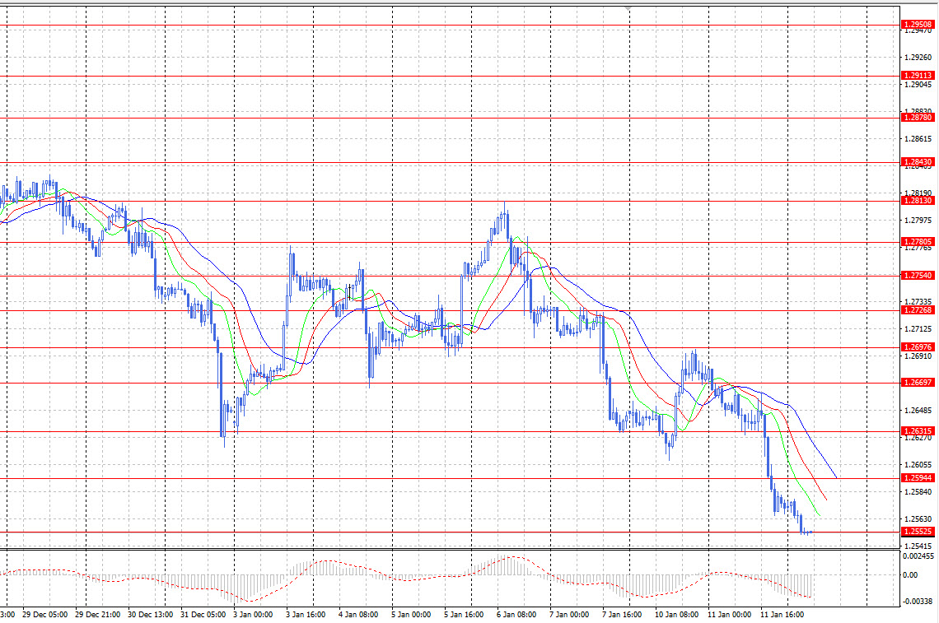
Task: Click the 1.27975 price scale value
Action: tap(918, 221)
